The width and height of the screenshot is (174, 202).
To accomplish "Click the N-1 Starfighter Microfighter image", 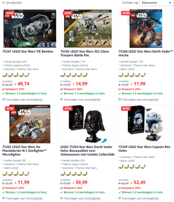I will coord(30,124).
